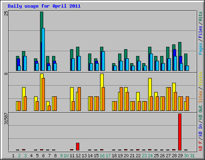Click the light blue Pages bar for day 24

[151, 62]
